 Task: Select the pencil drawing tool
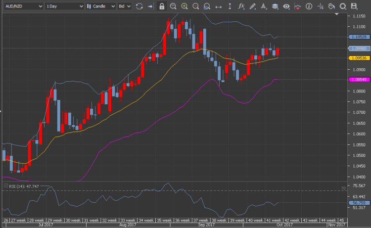coord(253,6)
